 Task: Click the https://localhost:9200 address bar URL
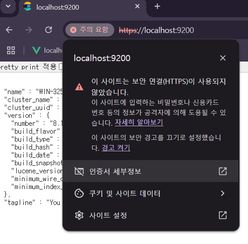[156, 30]
